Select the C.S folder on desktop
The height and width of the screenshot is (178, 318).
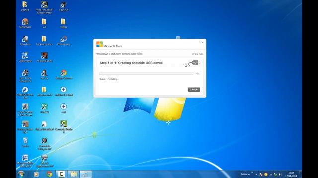tap(44, 23)
